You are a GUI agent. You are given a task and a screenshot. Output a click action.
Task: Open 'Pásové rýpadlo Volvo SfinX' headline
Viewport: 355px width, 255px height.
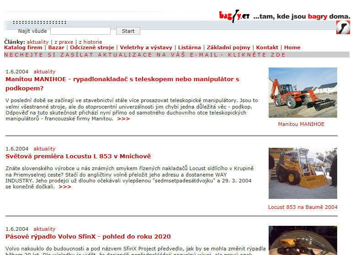click(88, 236)
